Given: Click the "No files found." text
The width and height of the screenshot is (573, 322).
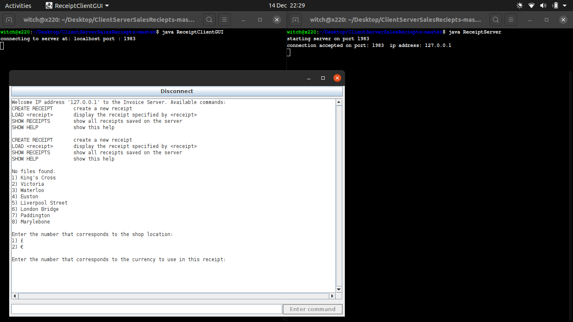Looking at the screenshot, I should pyautogui.click(x=34, y=171).
